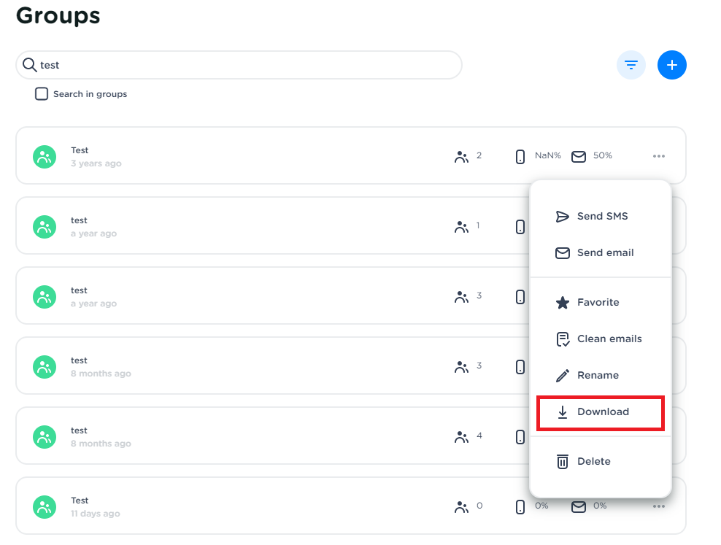The height and width of the screenshot is (545, 721).
Task: Click the magnifier search icon
Action: pos(29,65)
